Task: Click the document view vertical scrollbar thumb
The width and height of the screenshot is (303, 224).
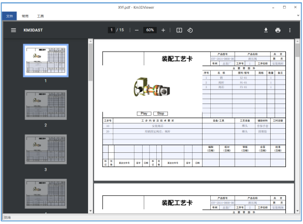Action: pyautogui.click(x=297, y=51)
